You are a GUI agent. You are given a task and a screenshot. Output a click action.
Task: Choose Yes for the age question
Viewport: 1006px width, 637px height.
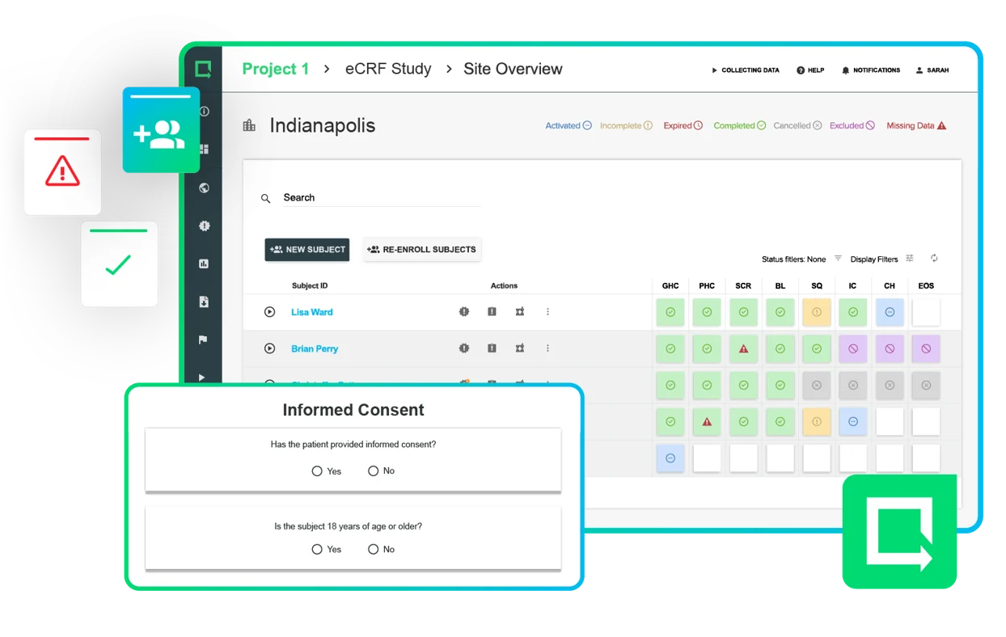[318, 549]
